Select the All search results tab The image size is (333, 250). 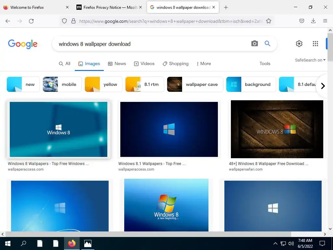point(65,63)
